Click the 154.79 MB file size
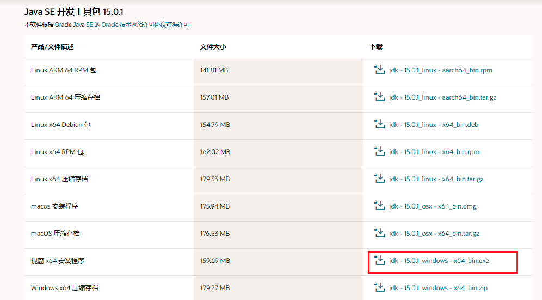This screenshot has height=300, width=542. point(215,125)
